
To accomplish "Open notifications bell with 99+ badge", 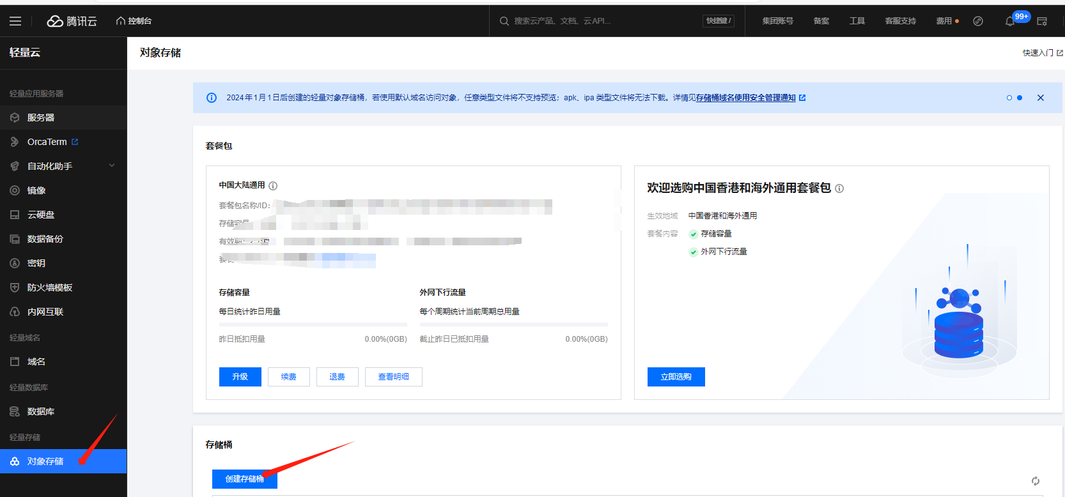I will [1010, 21].
